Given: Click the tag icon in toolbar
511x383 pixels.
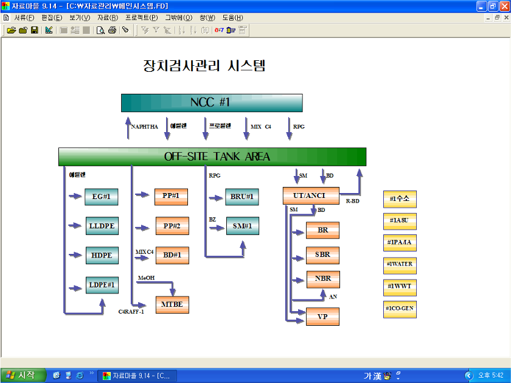Looking at the screenshot, I should [x=125, y=30].
